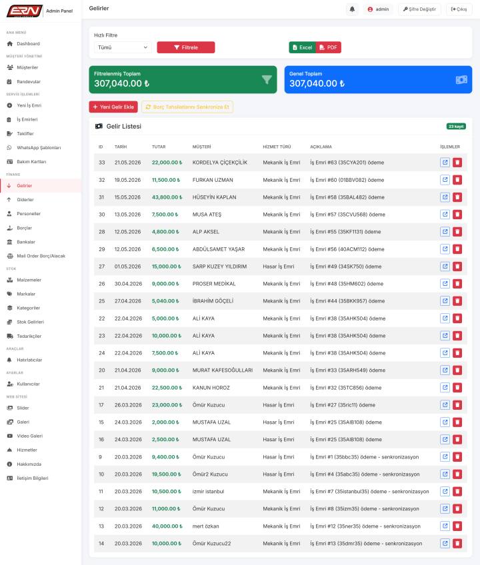Open detail icon for KANUN HOROZ row

tap(445, 388)
